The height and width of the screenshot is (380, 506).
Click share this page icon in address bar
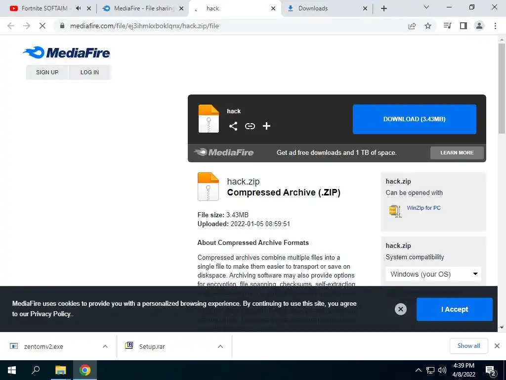point(412,26)
